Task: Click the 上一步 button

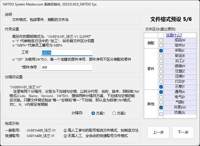Action: [x=158, y=132]
